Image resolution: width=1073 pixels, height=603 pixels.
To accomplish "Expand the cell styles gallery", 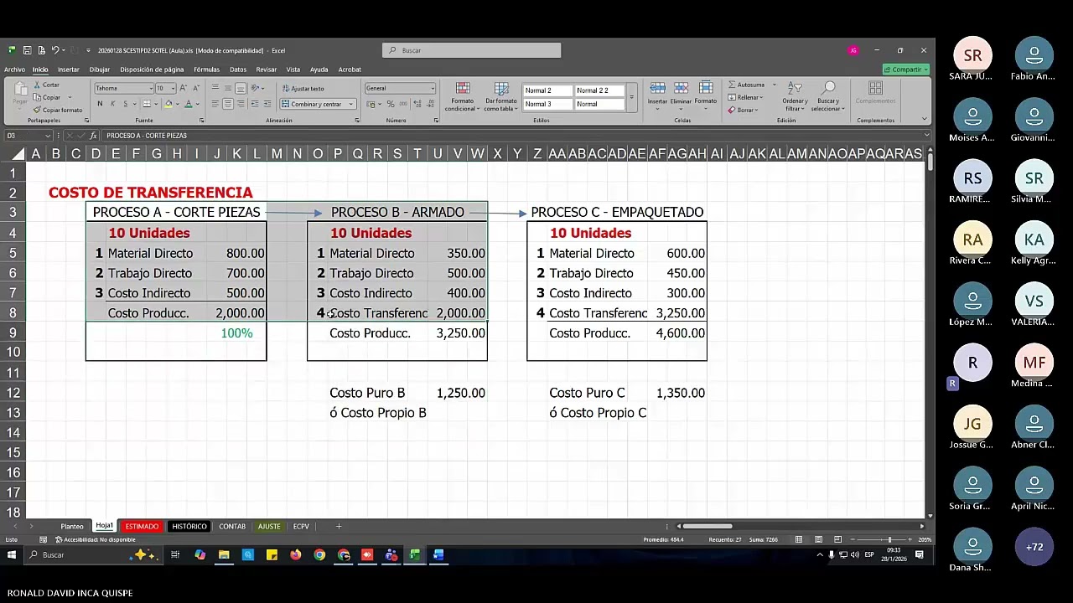I will pos(631,97).
